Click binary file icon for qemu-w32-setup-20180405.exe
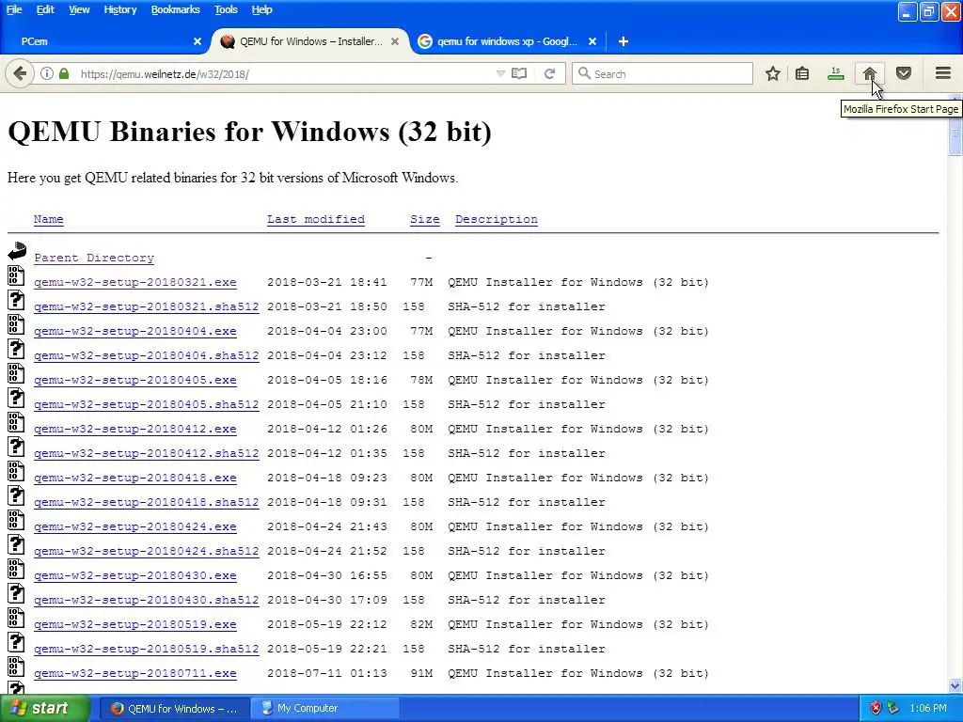The image size is (963, 722). click(16, 373)
